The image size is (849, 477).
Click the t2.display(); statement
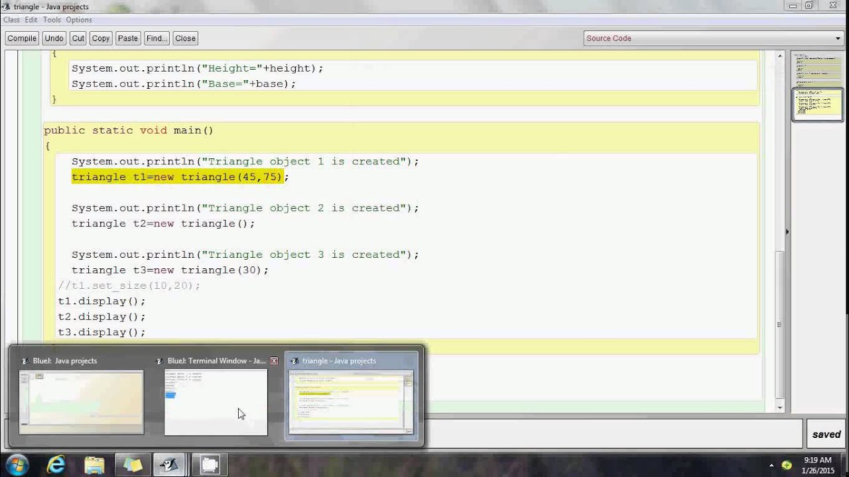click(101, 317)
